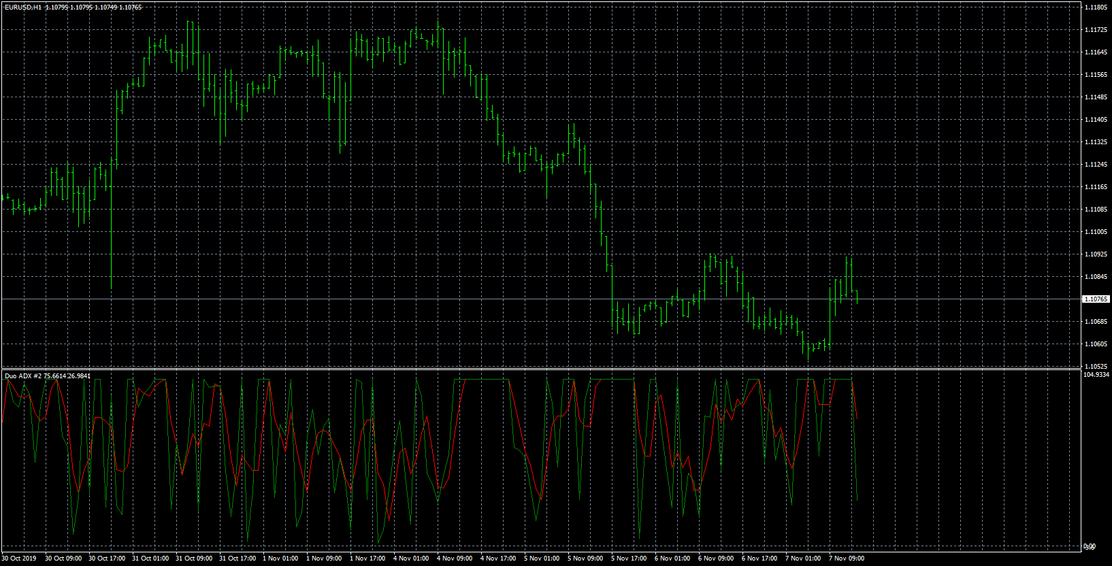Click the Duo ADX #2 indicator label
Screen dimensions: 1112x566
point(23,376)
